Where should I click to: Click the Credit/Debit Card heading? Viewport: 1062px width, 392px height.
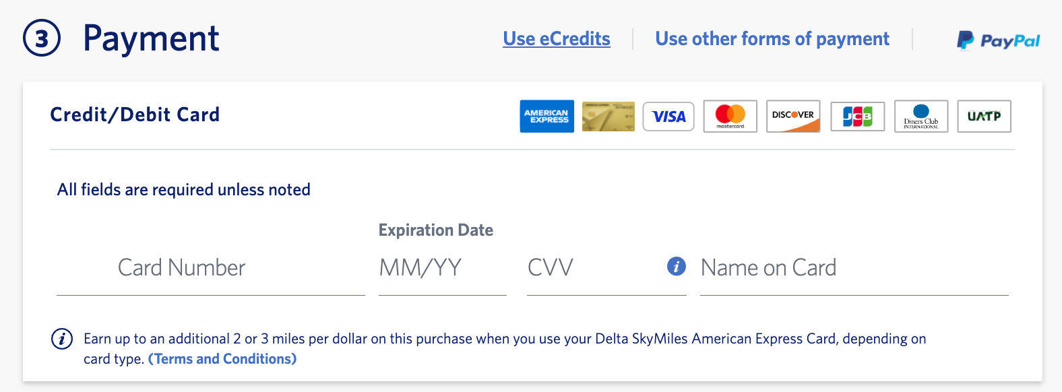(135, 115)
